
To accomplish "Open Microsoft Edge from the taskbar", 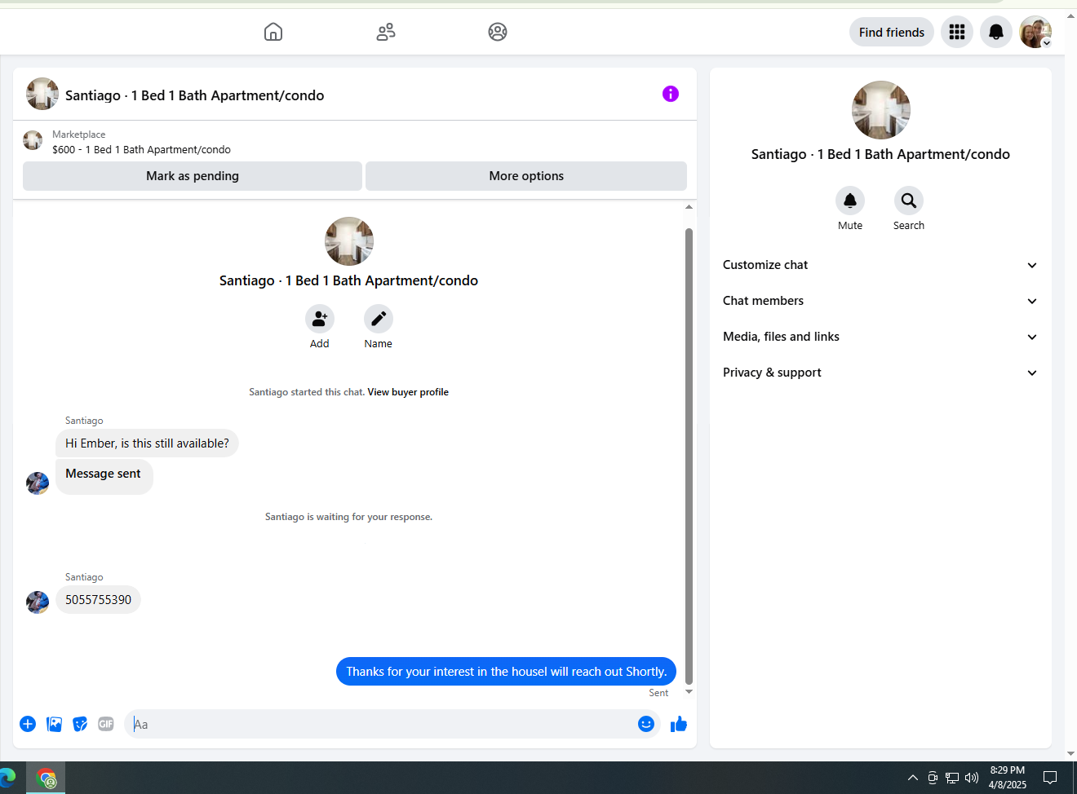I will click(7, 778).
